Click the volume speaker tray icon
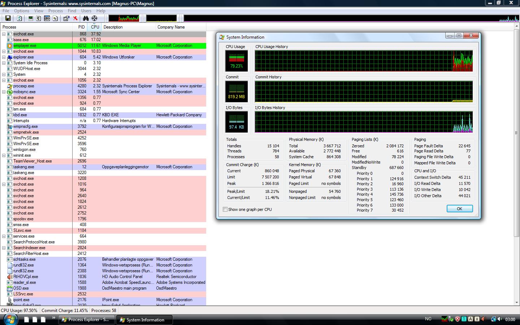Image resolution: width=520 pixels, height=325 pixels. 499,319
